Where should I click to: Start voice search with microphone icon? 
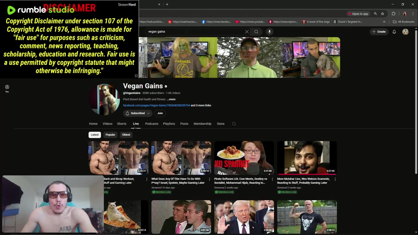click(269, 32)
